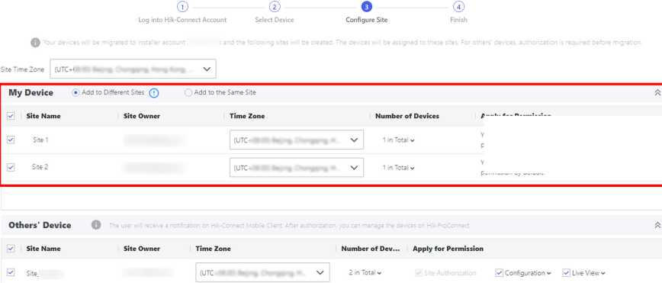This screenshot has width=662, height=283.
Task: Click Site Owner column header in My Device
Action: tap(142, 116)
